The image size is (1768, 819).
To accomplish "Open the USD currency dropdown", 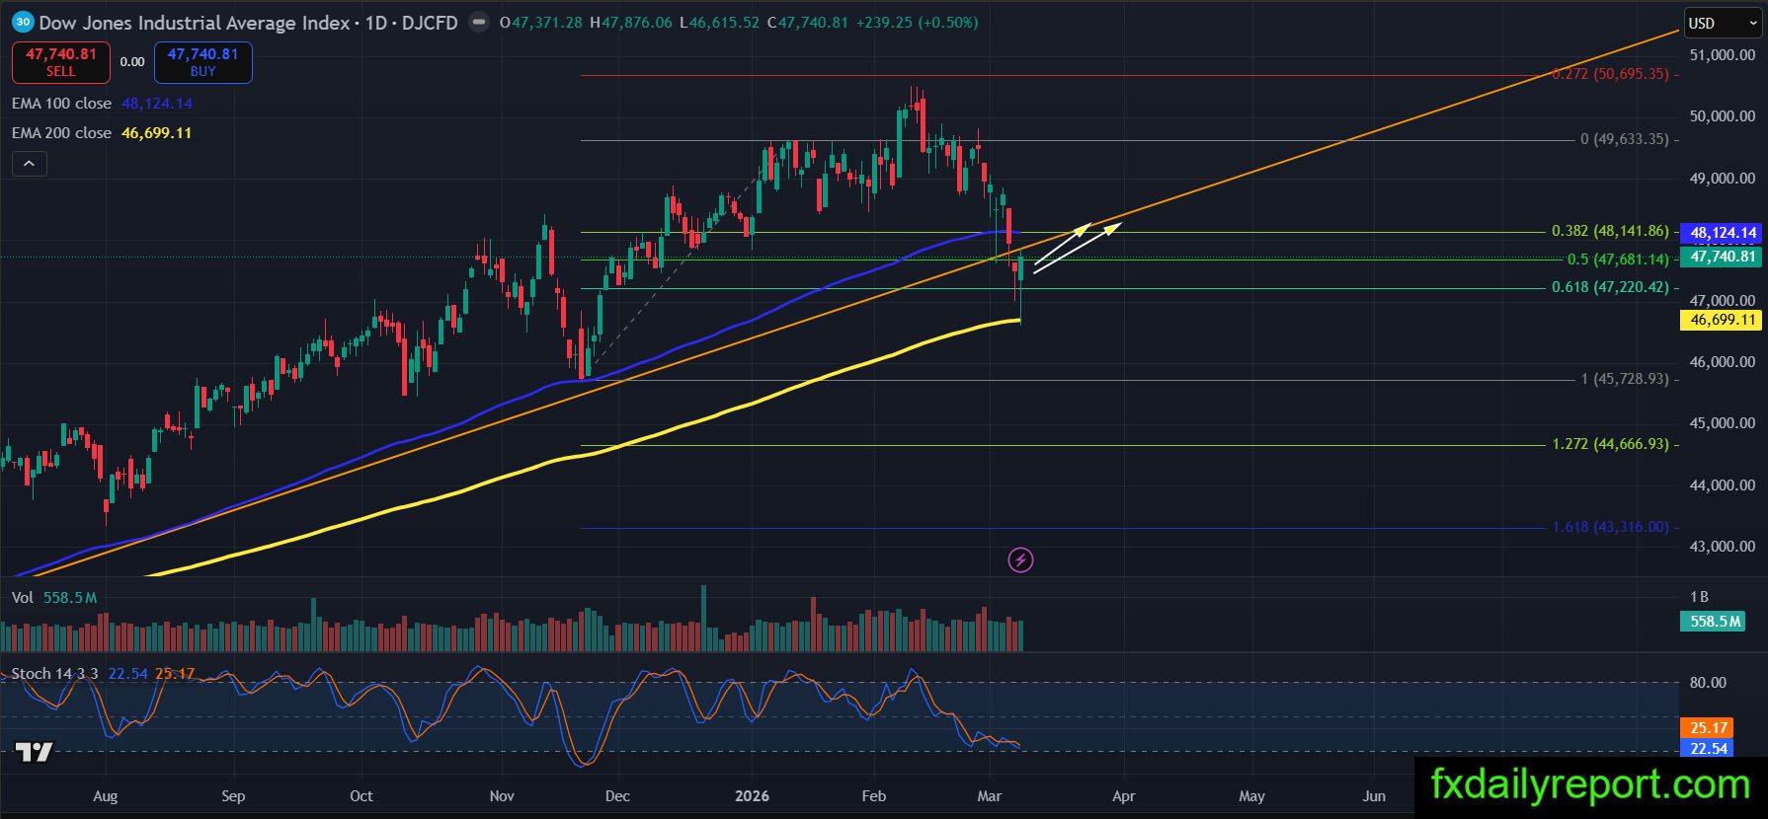I will coord(1723,23).
